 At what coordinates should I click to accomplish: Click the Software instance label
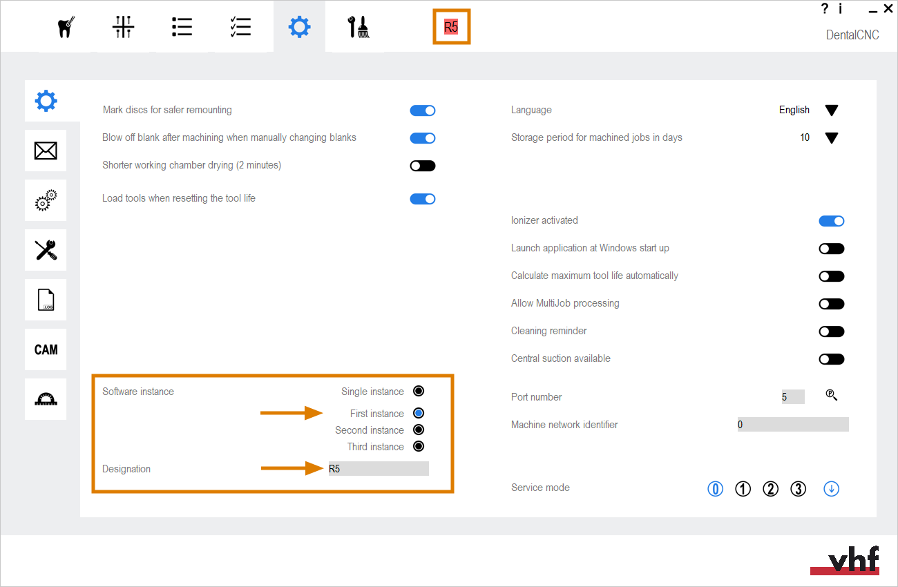[x=138, y=392]
